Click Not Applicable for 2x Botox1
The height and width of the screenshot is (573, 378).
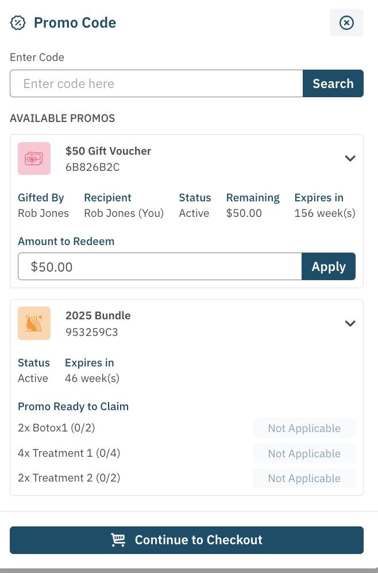[x=304, y=429]
